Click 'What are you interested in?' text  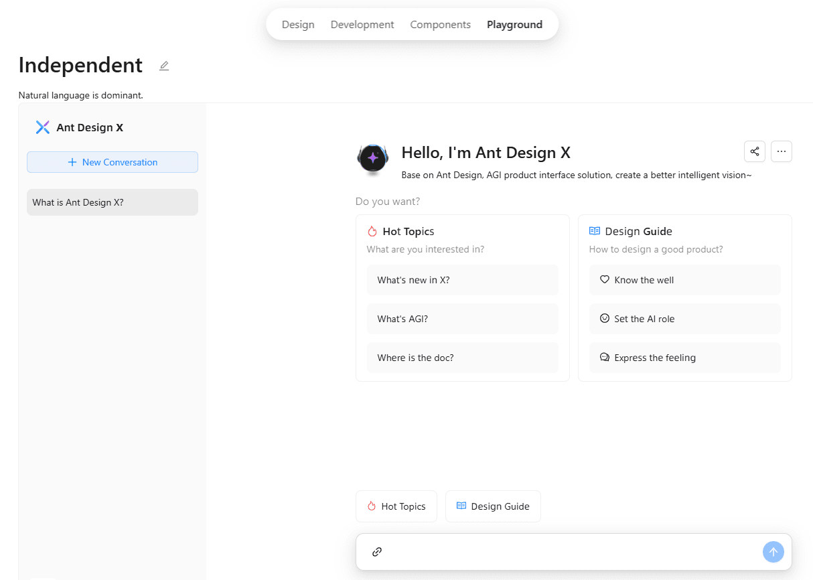[425, 249]
